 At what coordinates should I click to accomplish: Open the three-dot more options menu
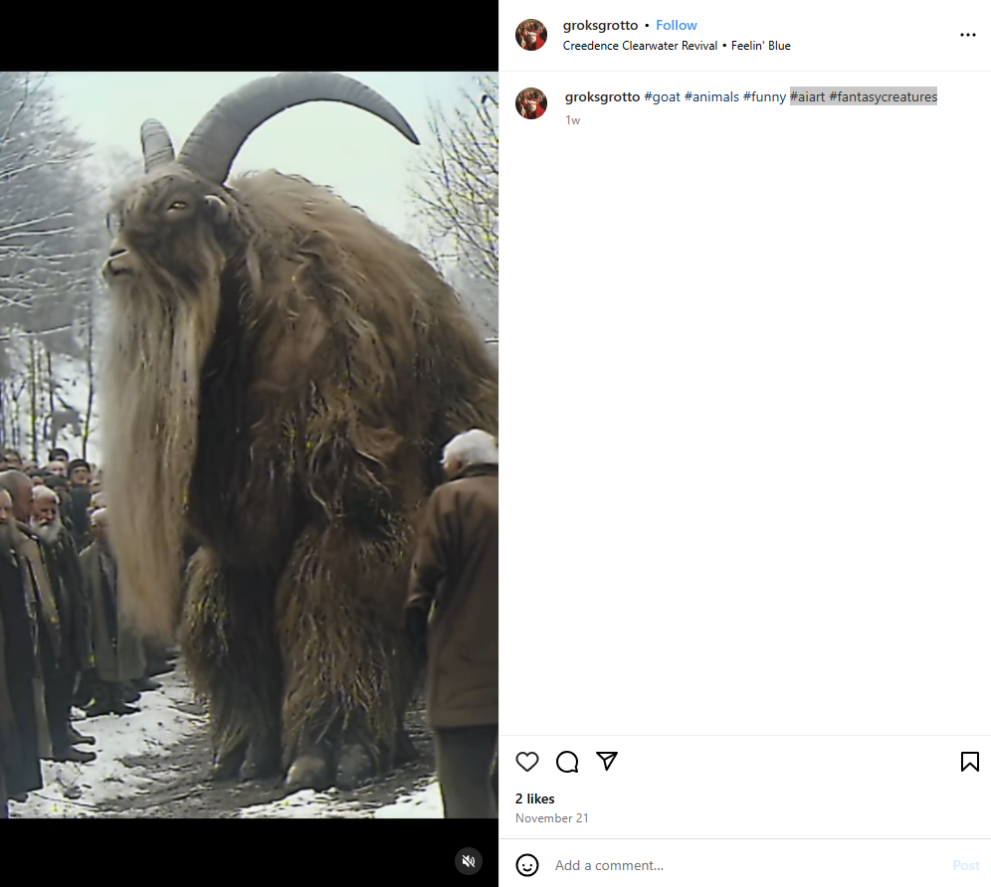(x=967, y=35)
